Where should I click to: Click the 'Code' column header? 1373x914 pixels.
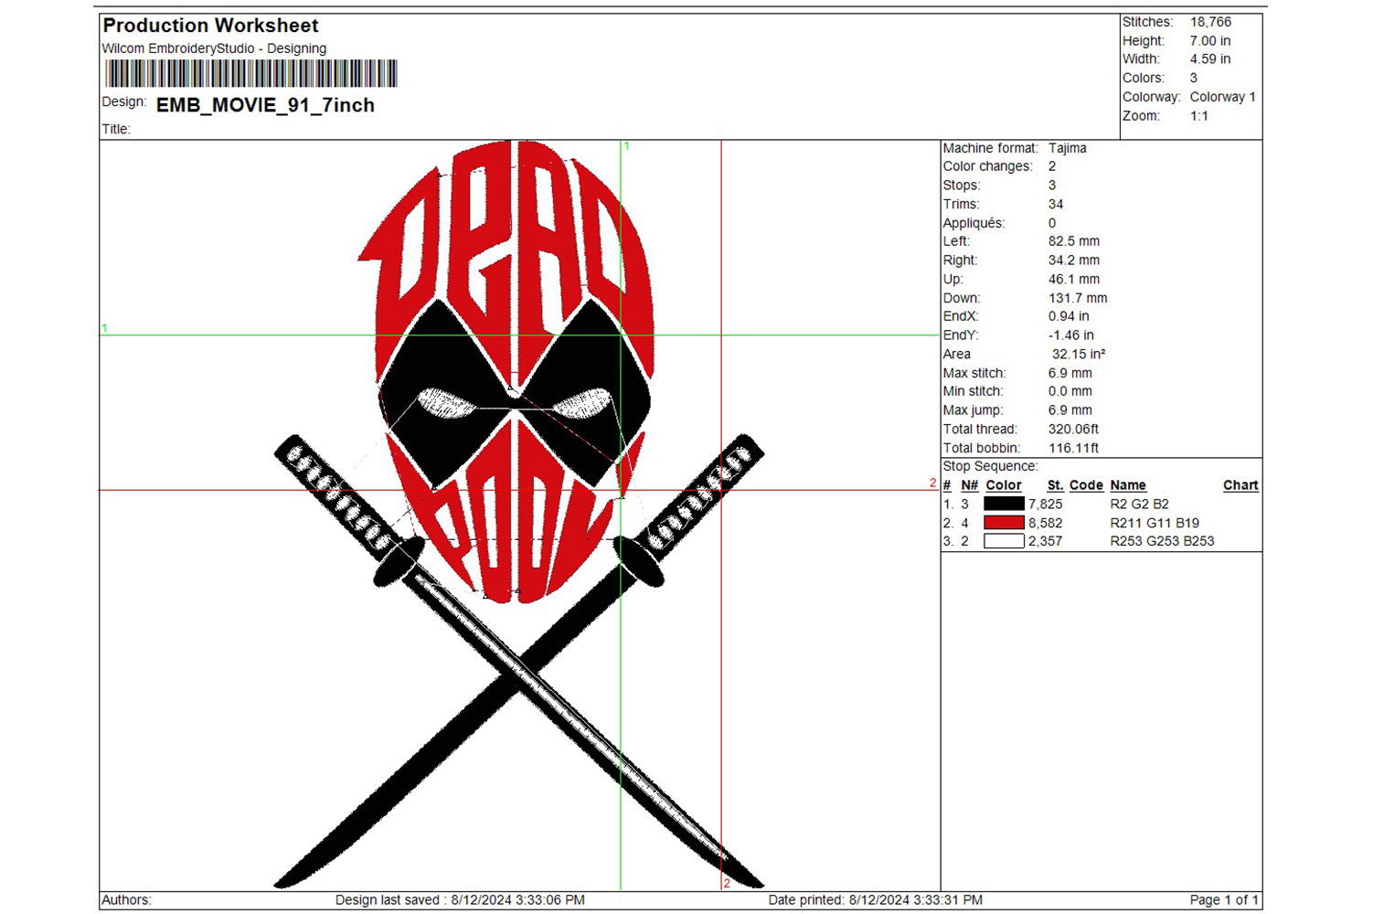click(1086, 485)
